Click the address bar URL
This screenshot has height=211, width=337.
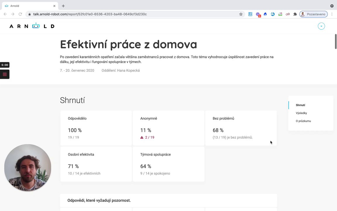90,14
